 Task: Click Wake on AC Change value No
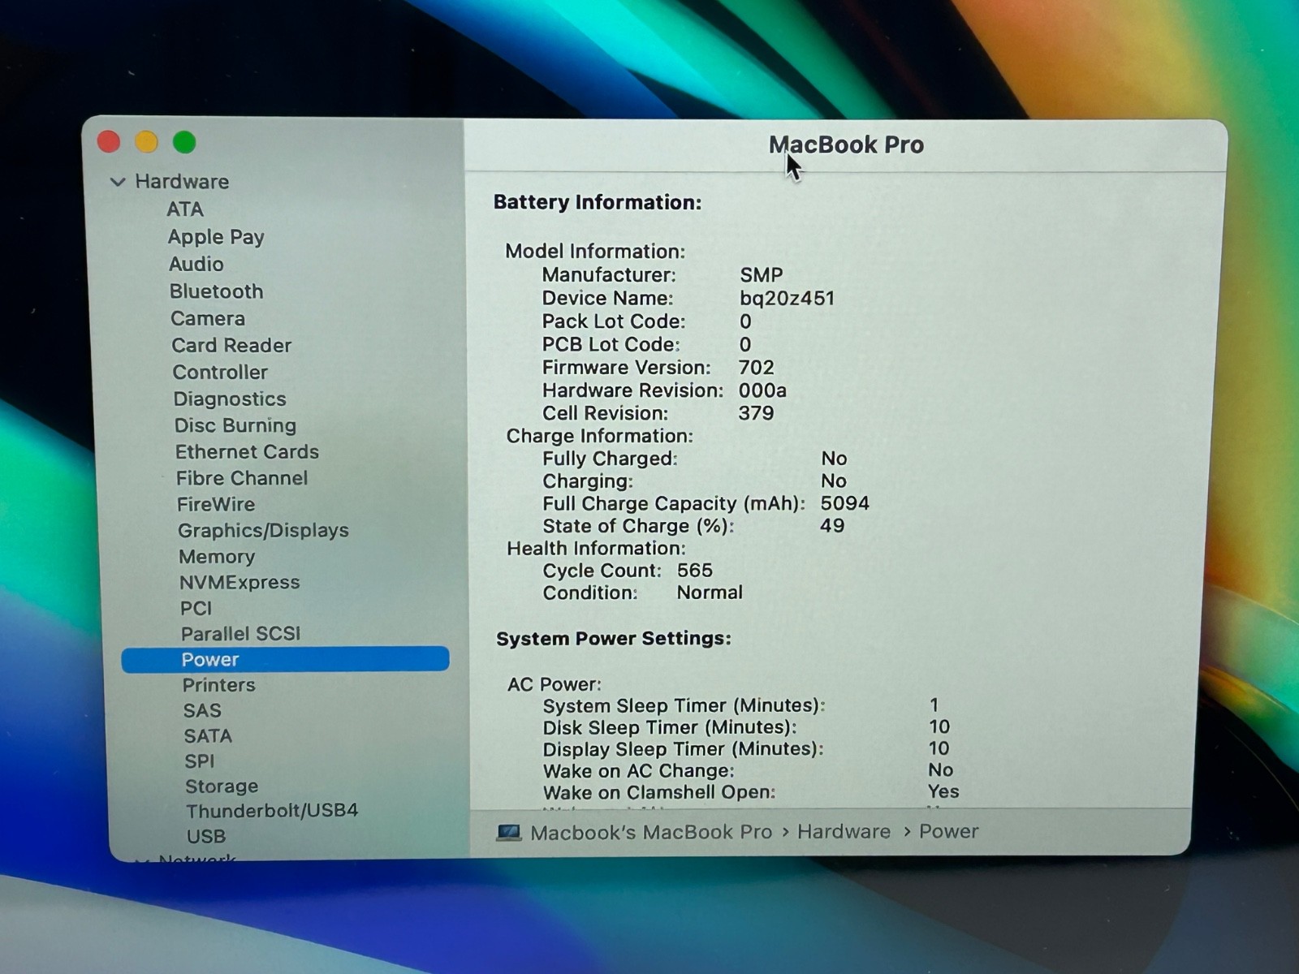[x=941, y=769]
